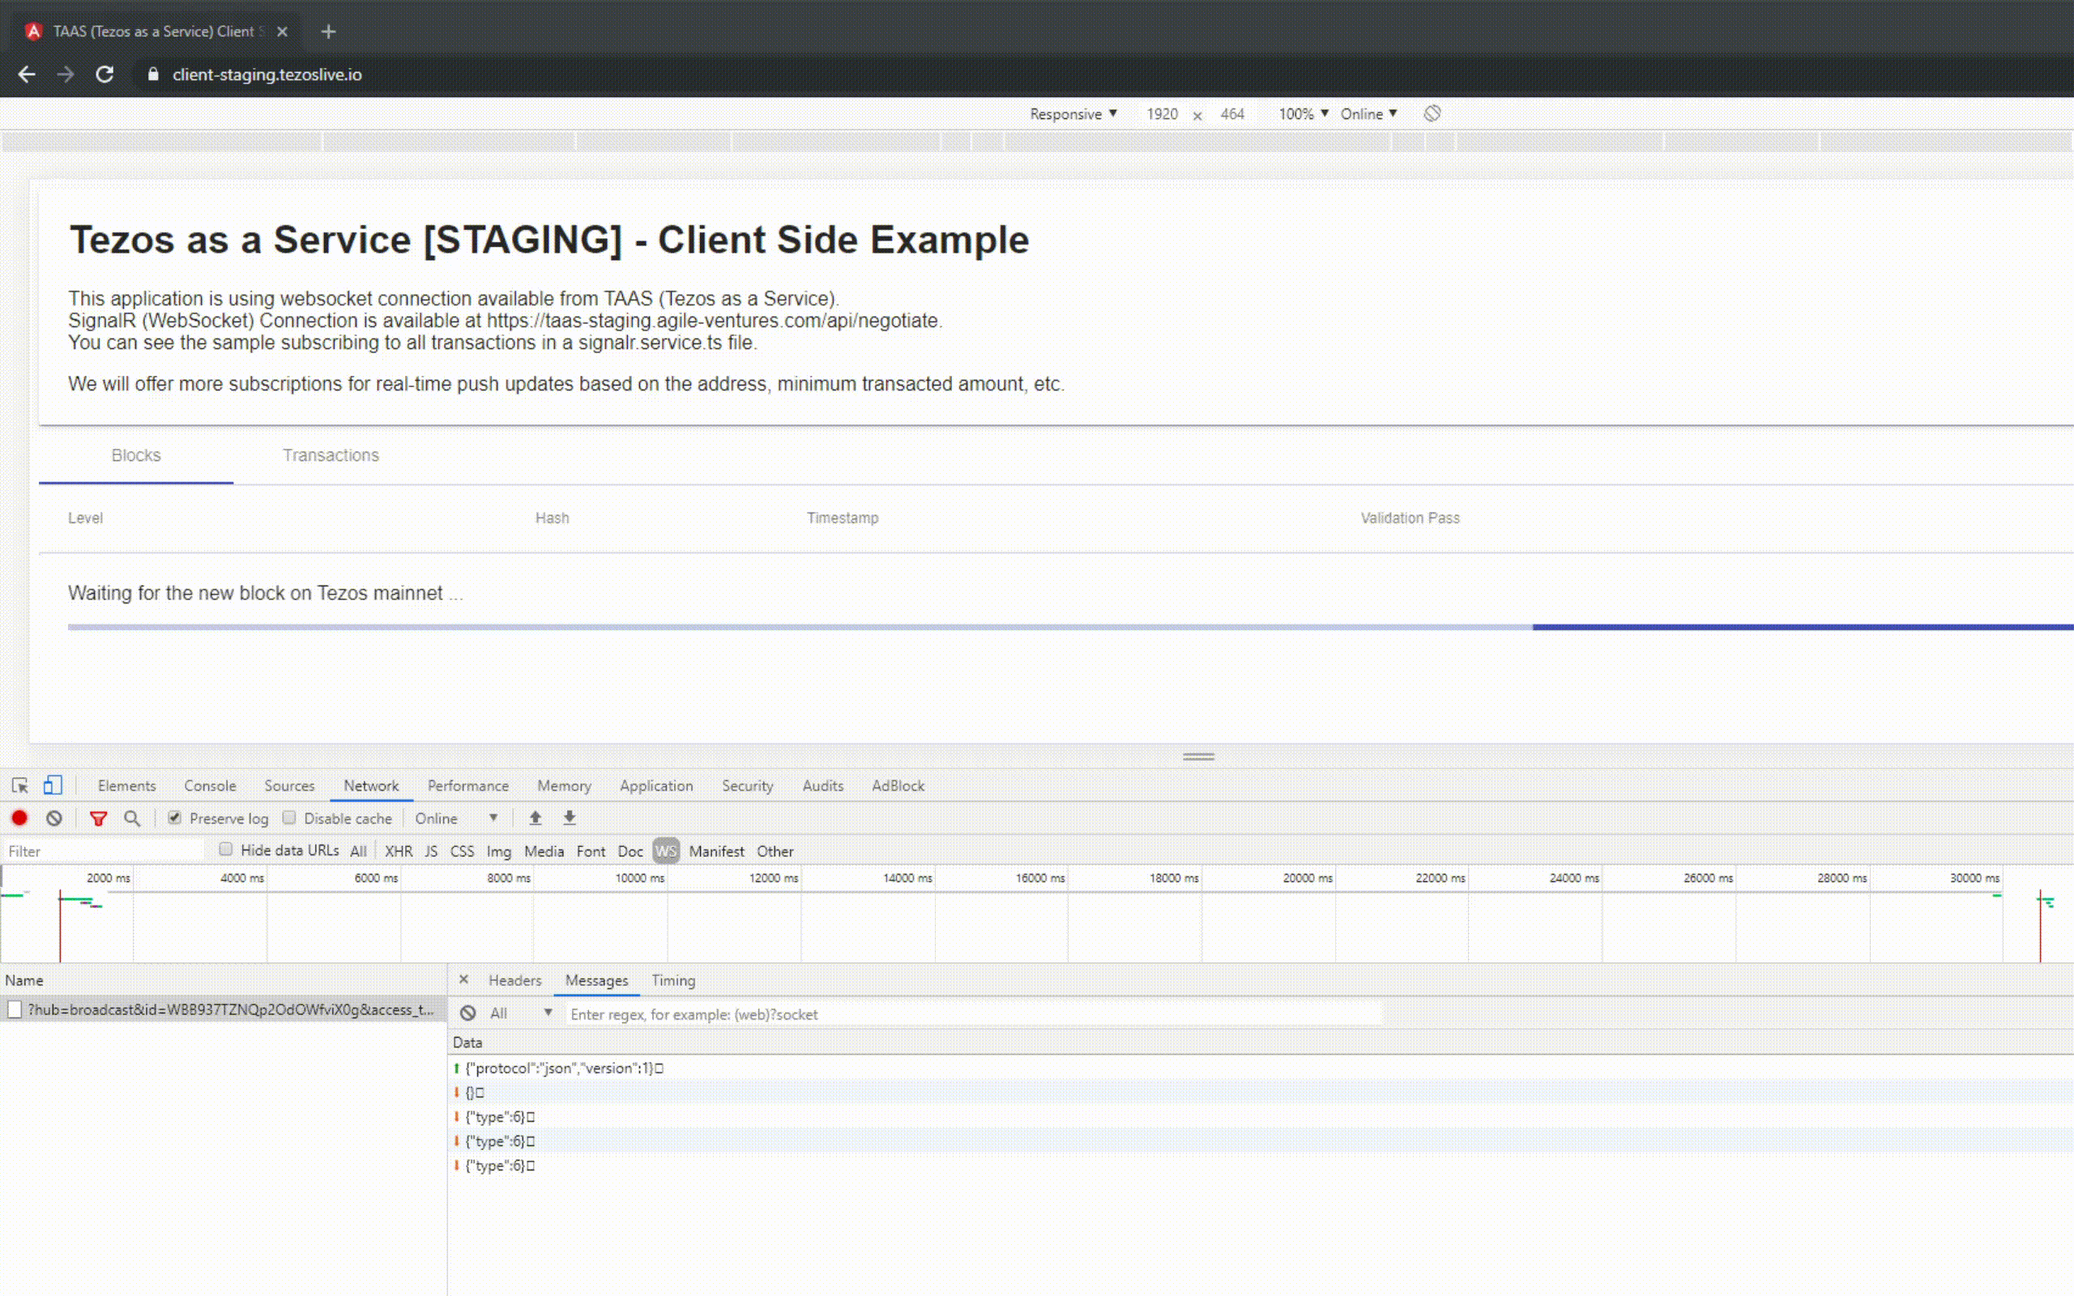The image size is (2074, 1296).
Task: Click the viewport height field 464
Action: (x=1232, y=114)
